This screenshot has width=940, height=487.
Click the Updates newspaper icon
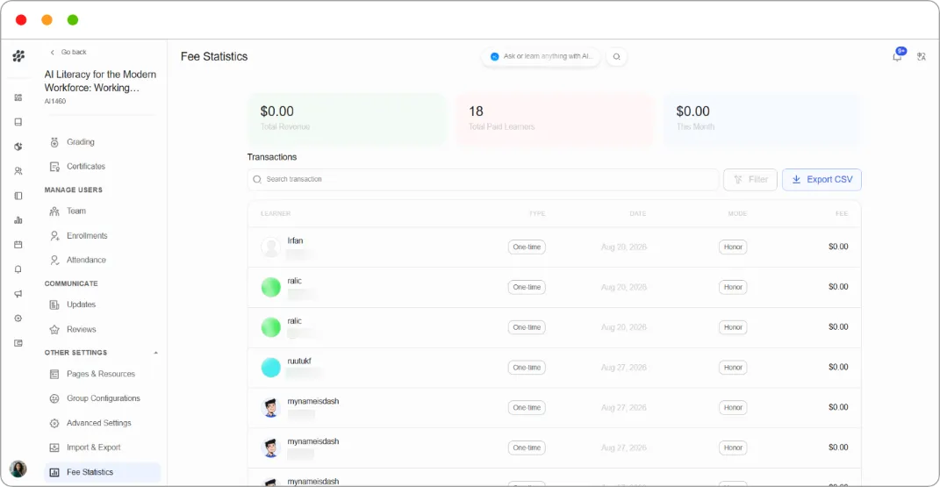tap(54, 304)
